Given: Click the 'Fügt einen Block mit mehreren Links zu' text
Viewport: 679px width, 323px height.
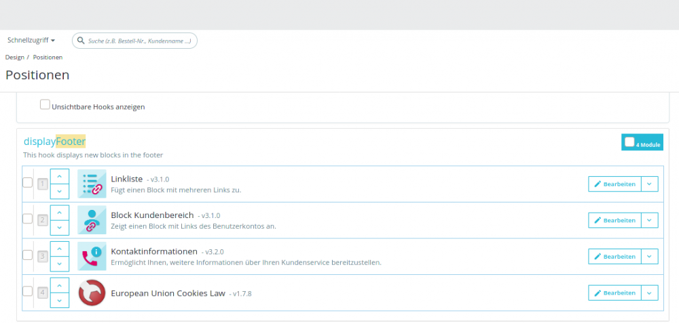Looking at the screenshot, I should (176, 190).
